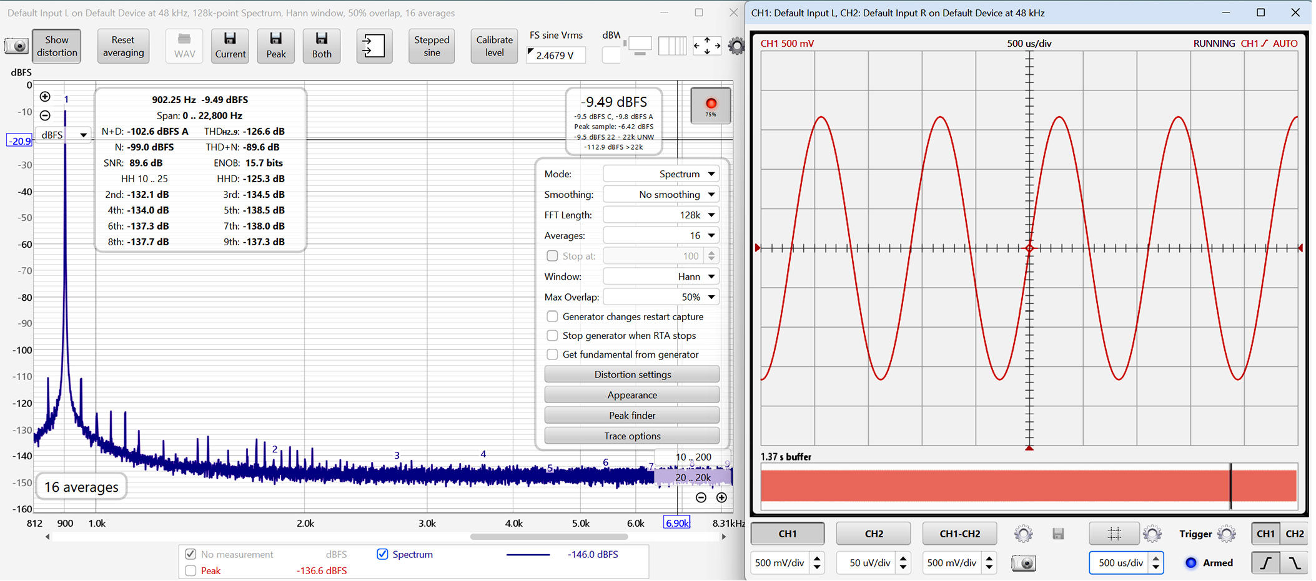Open RTA settings gear icon
The image size is (1316, 581).
[x=737, y=46]
